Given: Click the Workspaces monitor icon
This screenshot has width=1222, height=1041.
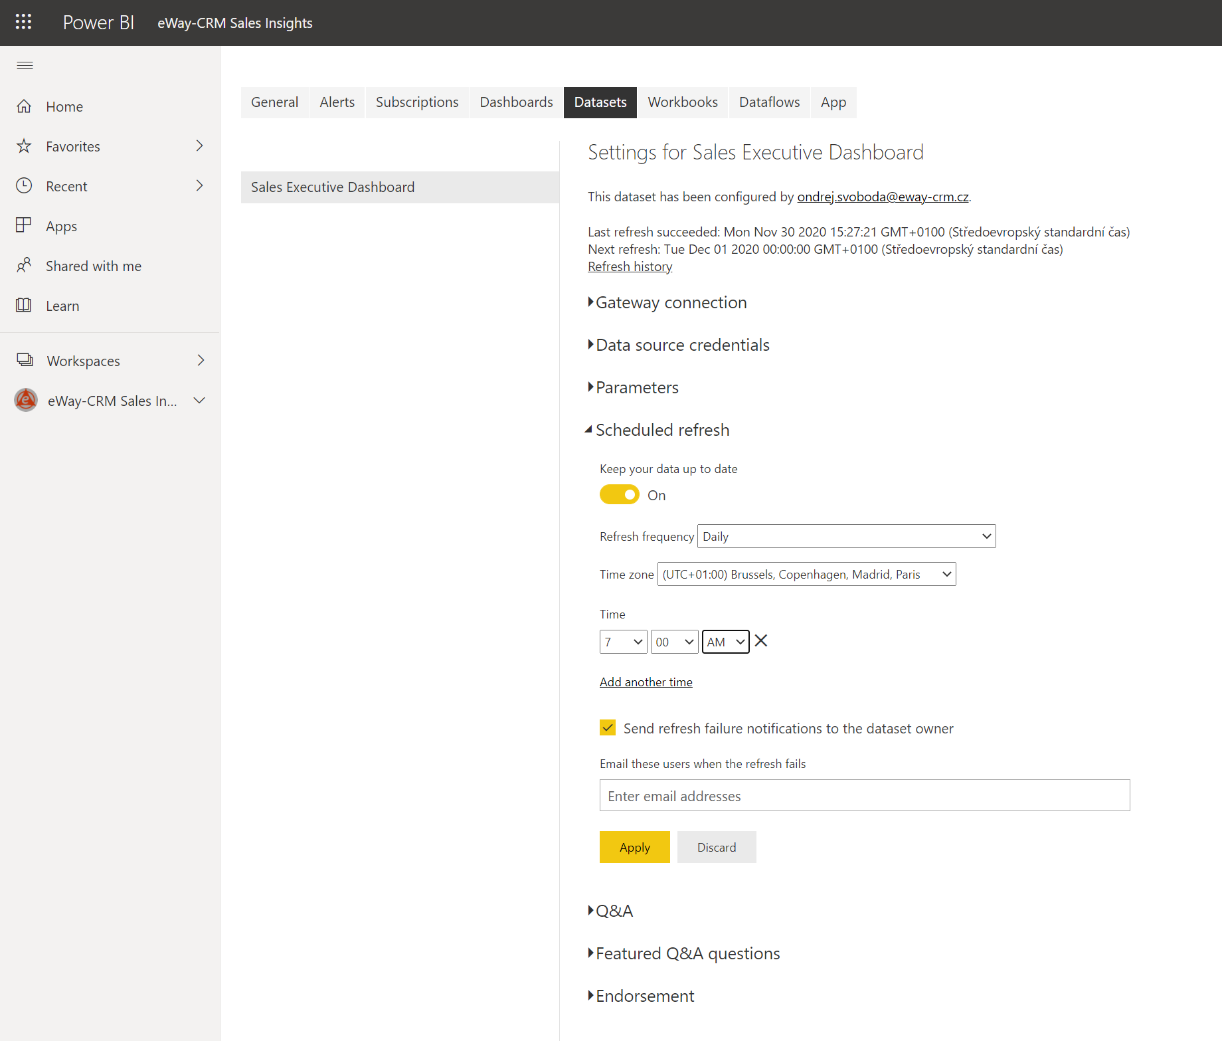Looking at the screenshot, I should 25,360.
